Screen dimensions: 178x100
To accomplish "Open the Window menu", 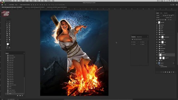I will coord(48,1).
